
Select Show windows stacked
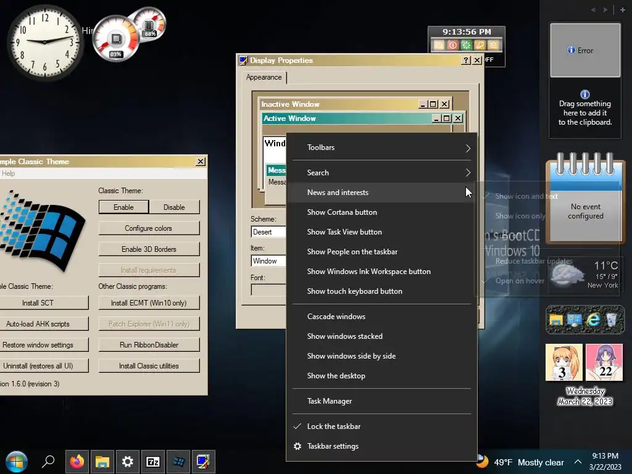pyautogui.click(x=381, y=336)
